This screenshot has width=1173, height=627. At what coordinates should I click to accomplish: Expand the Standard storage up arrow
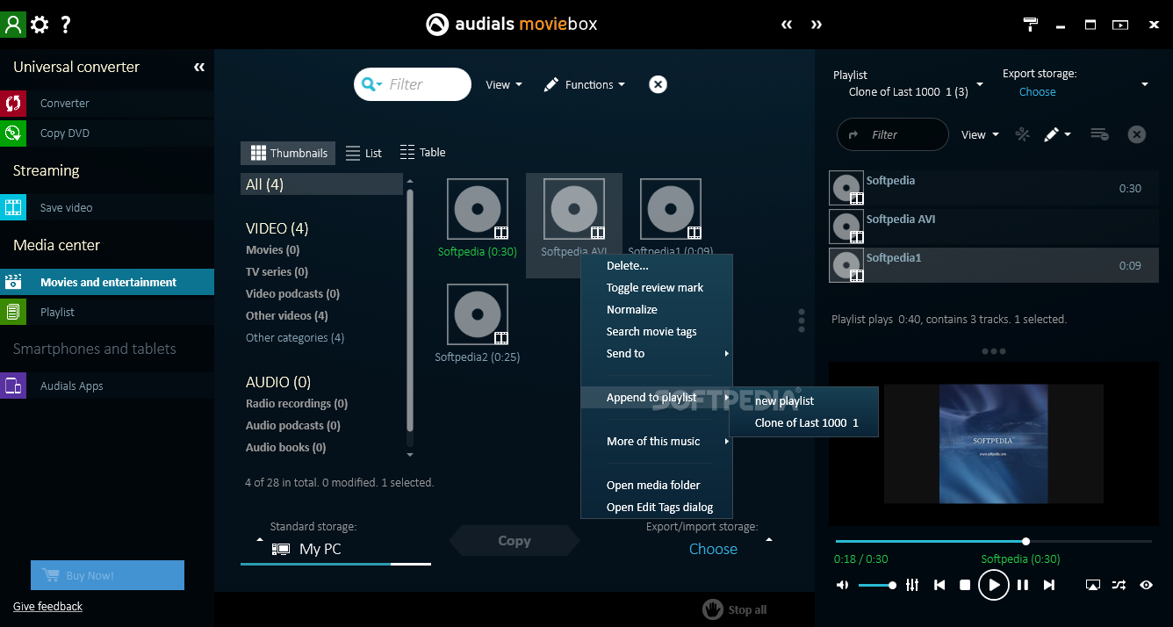click(x=259, y=539)
